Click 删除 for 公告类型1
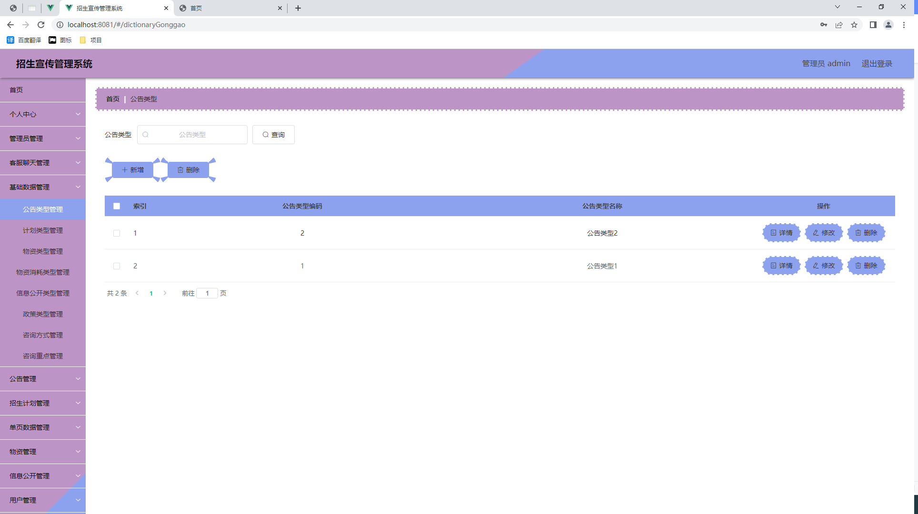The image size is (918, 514). [x=866, y=266]
